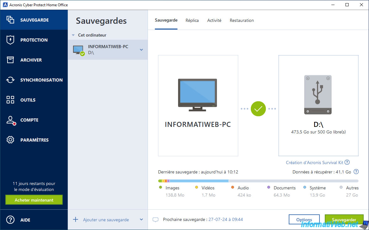This screenshot has height=230, width=369.
Task: Click the blue Système segment of storage bar
Action: coord(199,181)
